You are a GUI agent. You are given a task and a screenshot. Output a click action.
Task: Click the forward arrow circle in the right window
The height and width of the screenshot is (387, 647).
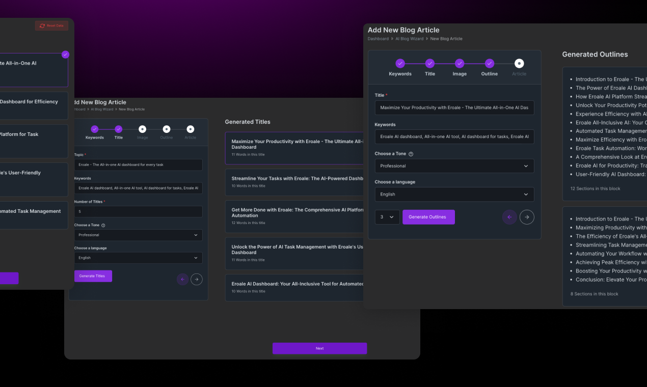coord(527,217)
